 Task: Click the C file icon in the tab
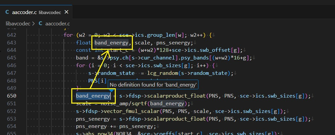pyautogui.click(x=7, y=12)
